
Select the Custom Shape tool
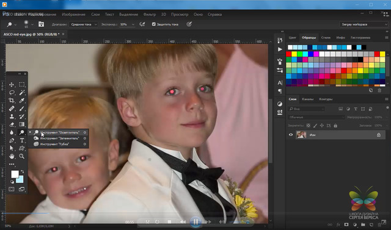[x=22, y=148]
